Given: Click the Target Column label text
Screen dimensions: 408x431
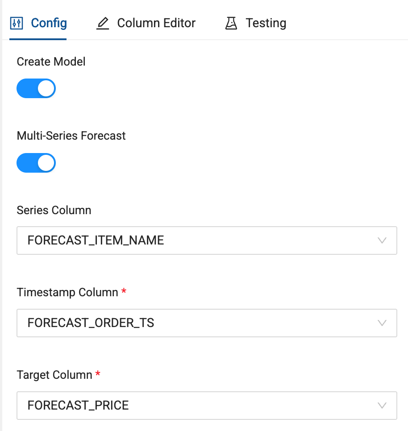Looking at the screenshot, I should tap(54, 375).
